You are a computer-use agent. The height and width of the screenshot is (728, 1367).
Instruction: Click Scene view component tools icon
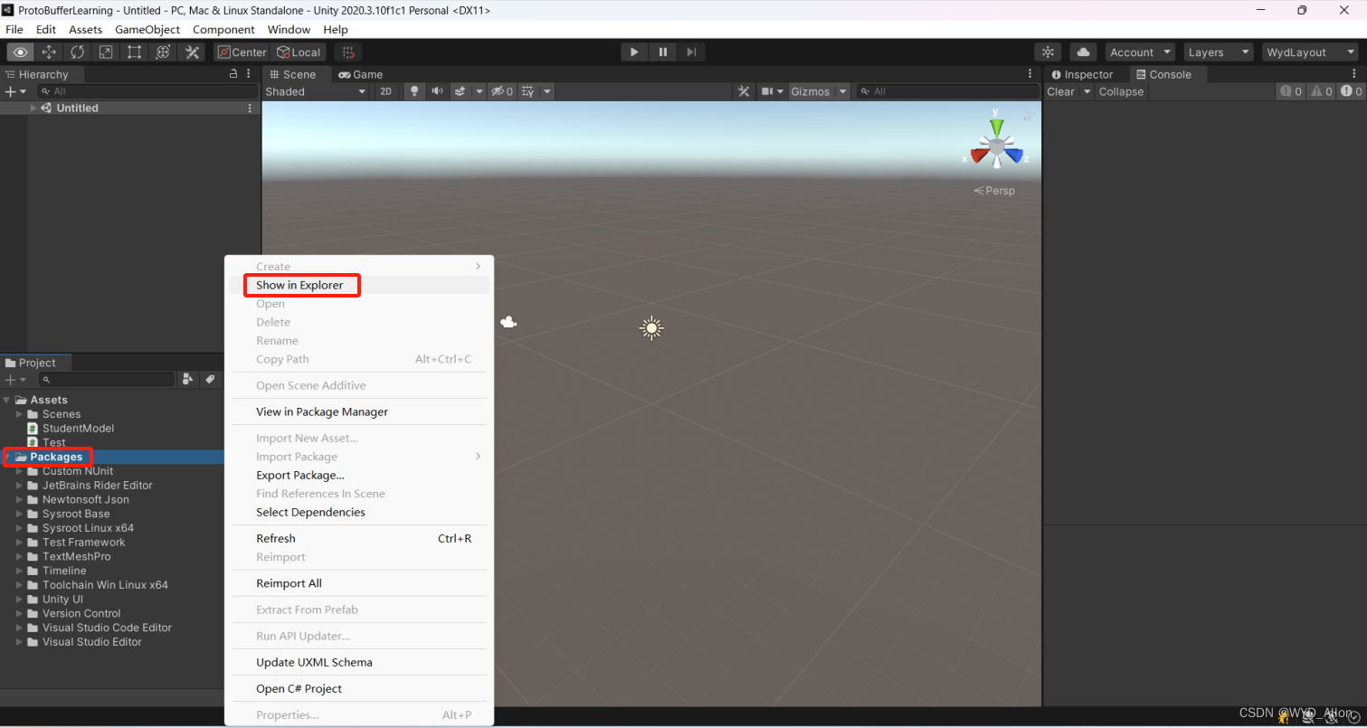[x=744, y=91]
